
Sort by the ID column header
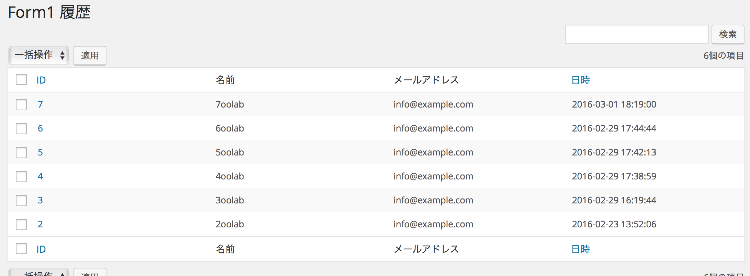click(41, 80)
